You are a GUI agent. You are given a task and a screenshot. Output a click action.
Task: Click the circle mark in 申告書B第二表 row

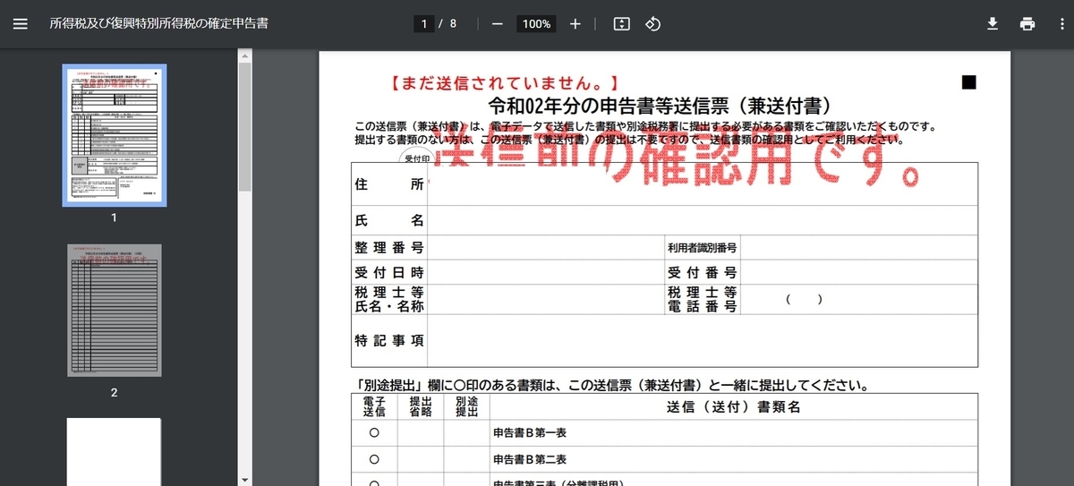374,459
